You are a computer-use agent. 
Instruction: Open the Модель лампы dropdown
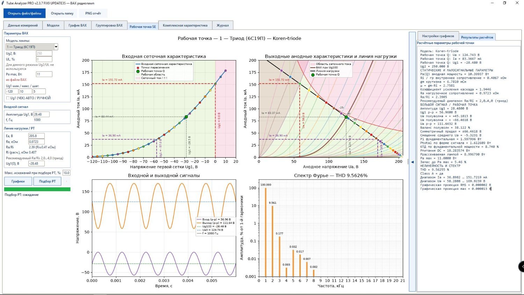[32, 47]
